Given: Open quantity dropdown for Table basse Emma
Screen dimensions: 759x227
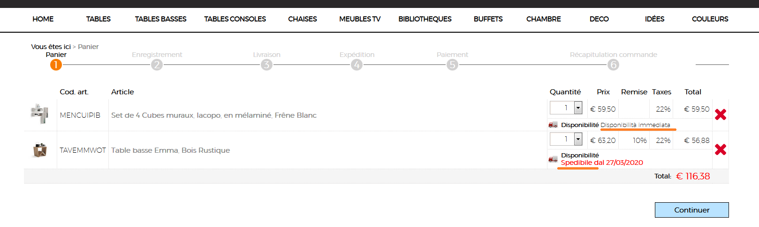Looking at the screenshot, I should point(578,139).
